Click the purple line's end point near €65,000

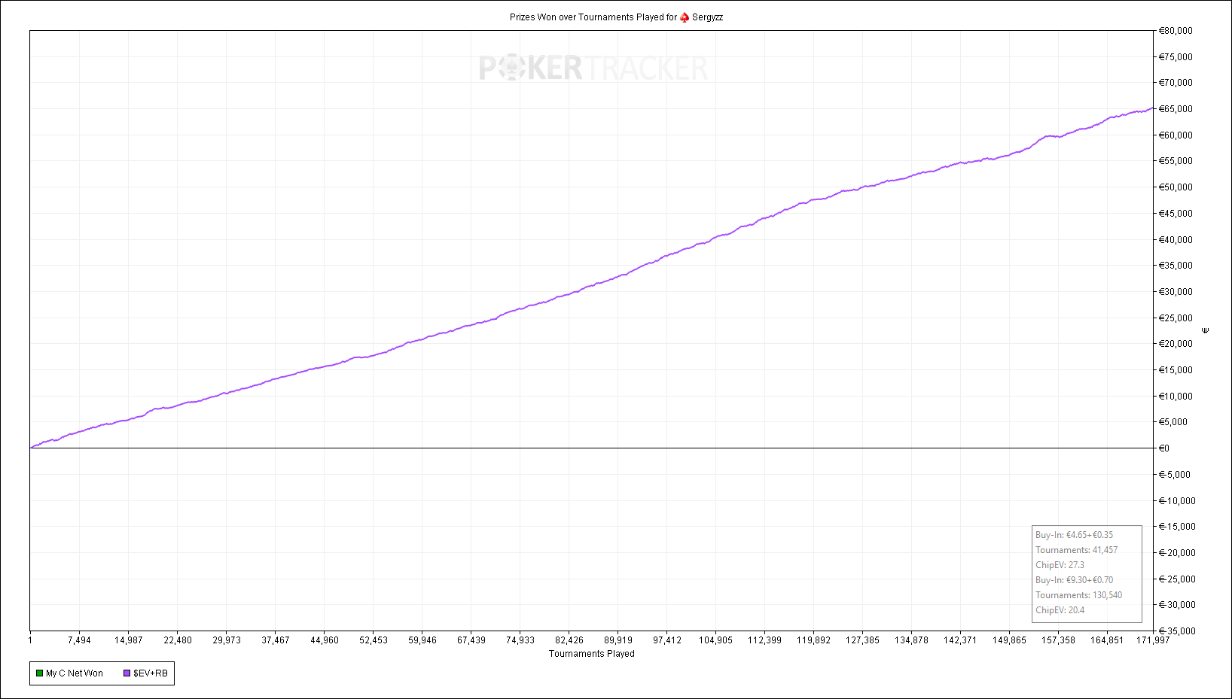pyautogui.click(x=1153, y=108)
